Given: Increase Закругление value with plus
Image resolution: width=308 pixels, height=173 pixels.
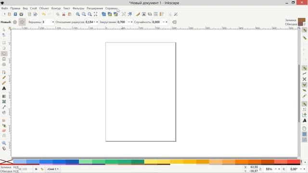Looking at the screenshot, I should 131,22.
